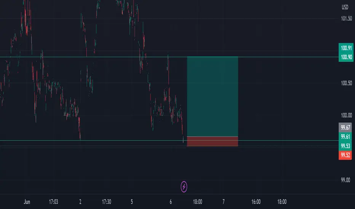Click the 100.91 green price label
355x209 pixels.
pyautogui.click(x=346, y=48)
